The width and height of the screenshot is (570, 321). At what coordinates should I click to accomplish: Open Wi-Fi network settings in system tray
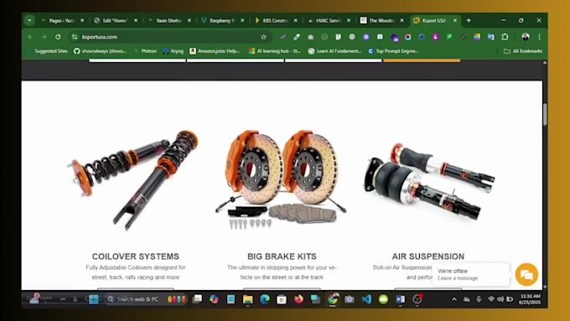490,299
